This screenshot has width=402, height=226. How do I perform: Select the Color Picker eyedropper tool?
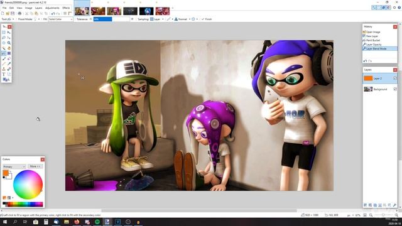[9, 64]
